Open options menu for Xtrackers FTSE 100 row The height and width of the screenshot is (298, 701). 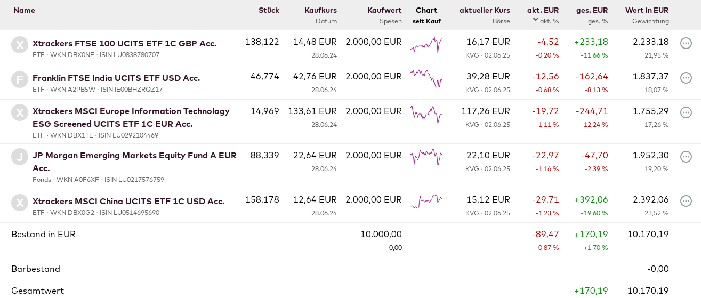pyautogui.click(x=686, y=43)
